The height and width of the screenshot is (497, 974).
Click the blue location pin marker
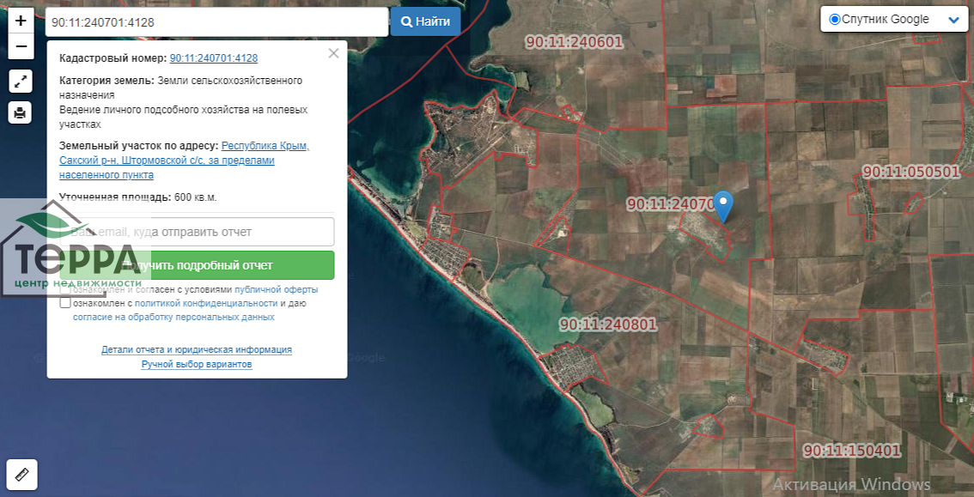[x=723, y=205]
